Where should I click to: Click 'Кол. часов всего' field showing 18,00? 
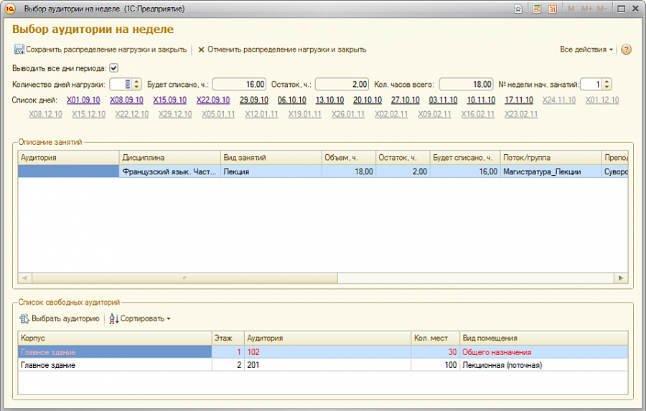point(466,85)
